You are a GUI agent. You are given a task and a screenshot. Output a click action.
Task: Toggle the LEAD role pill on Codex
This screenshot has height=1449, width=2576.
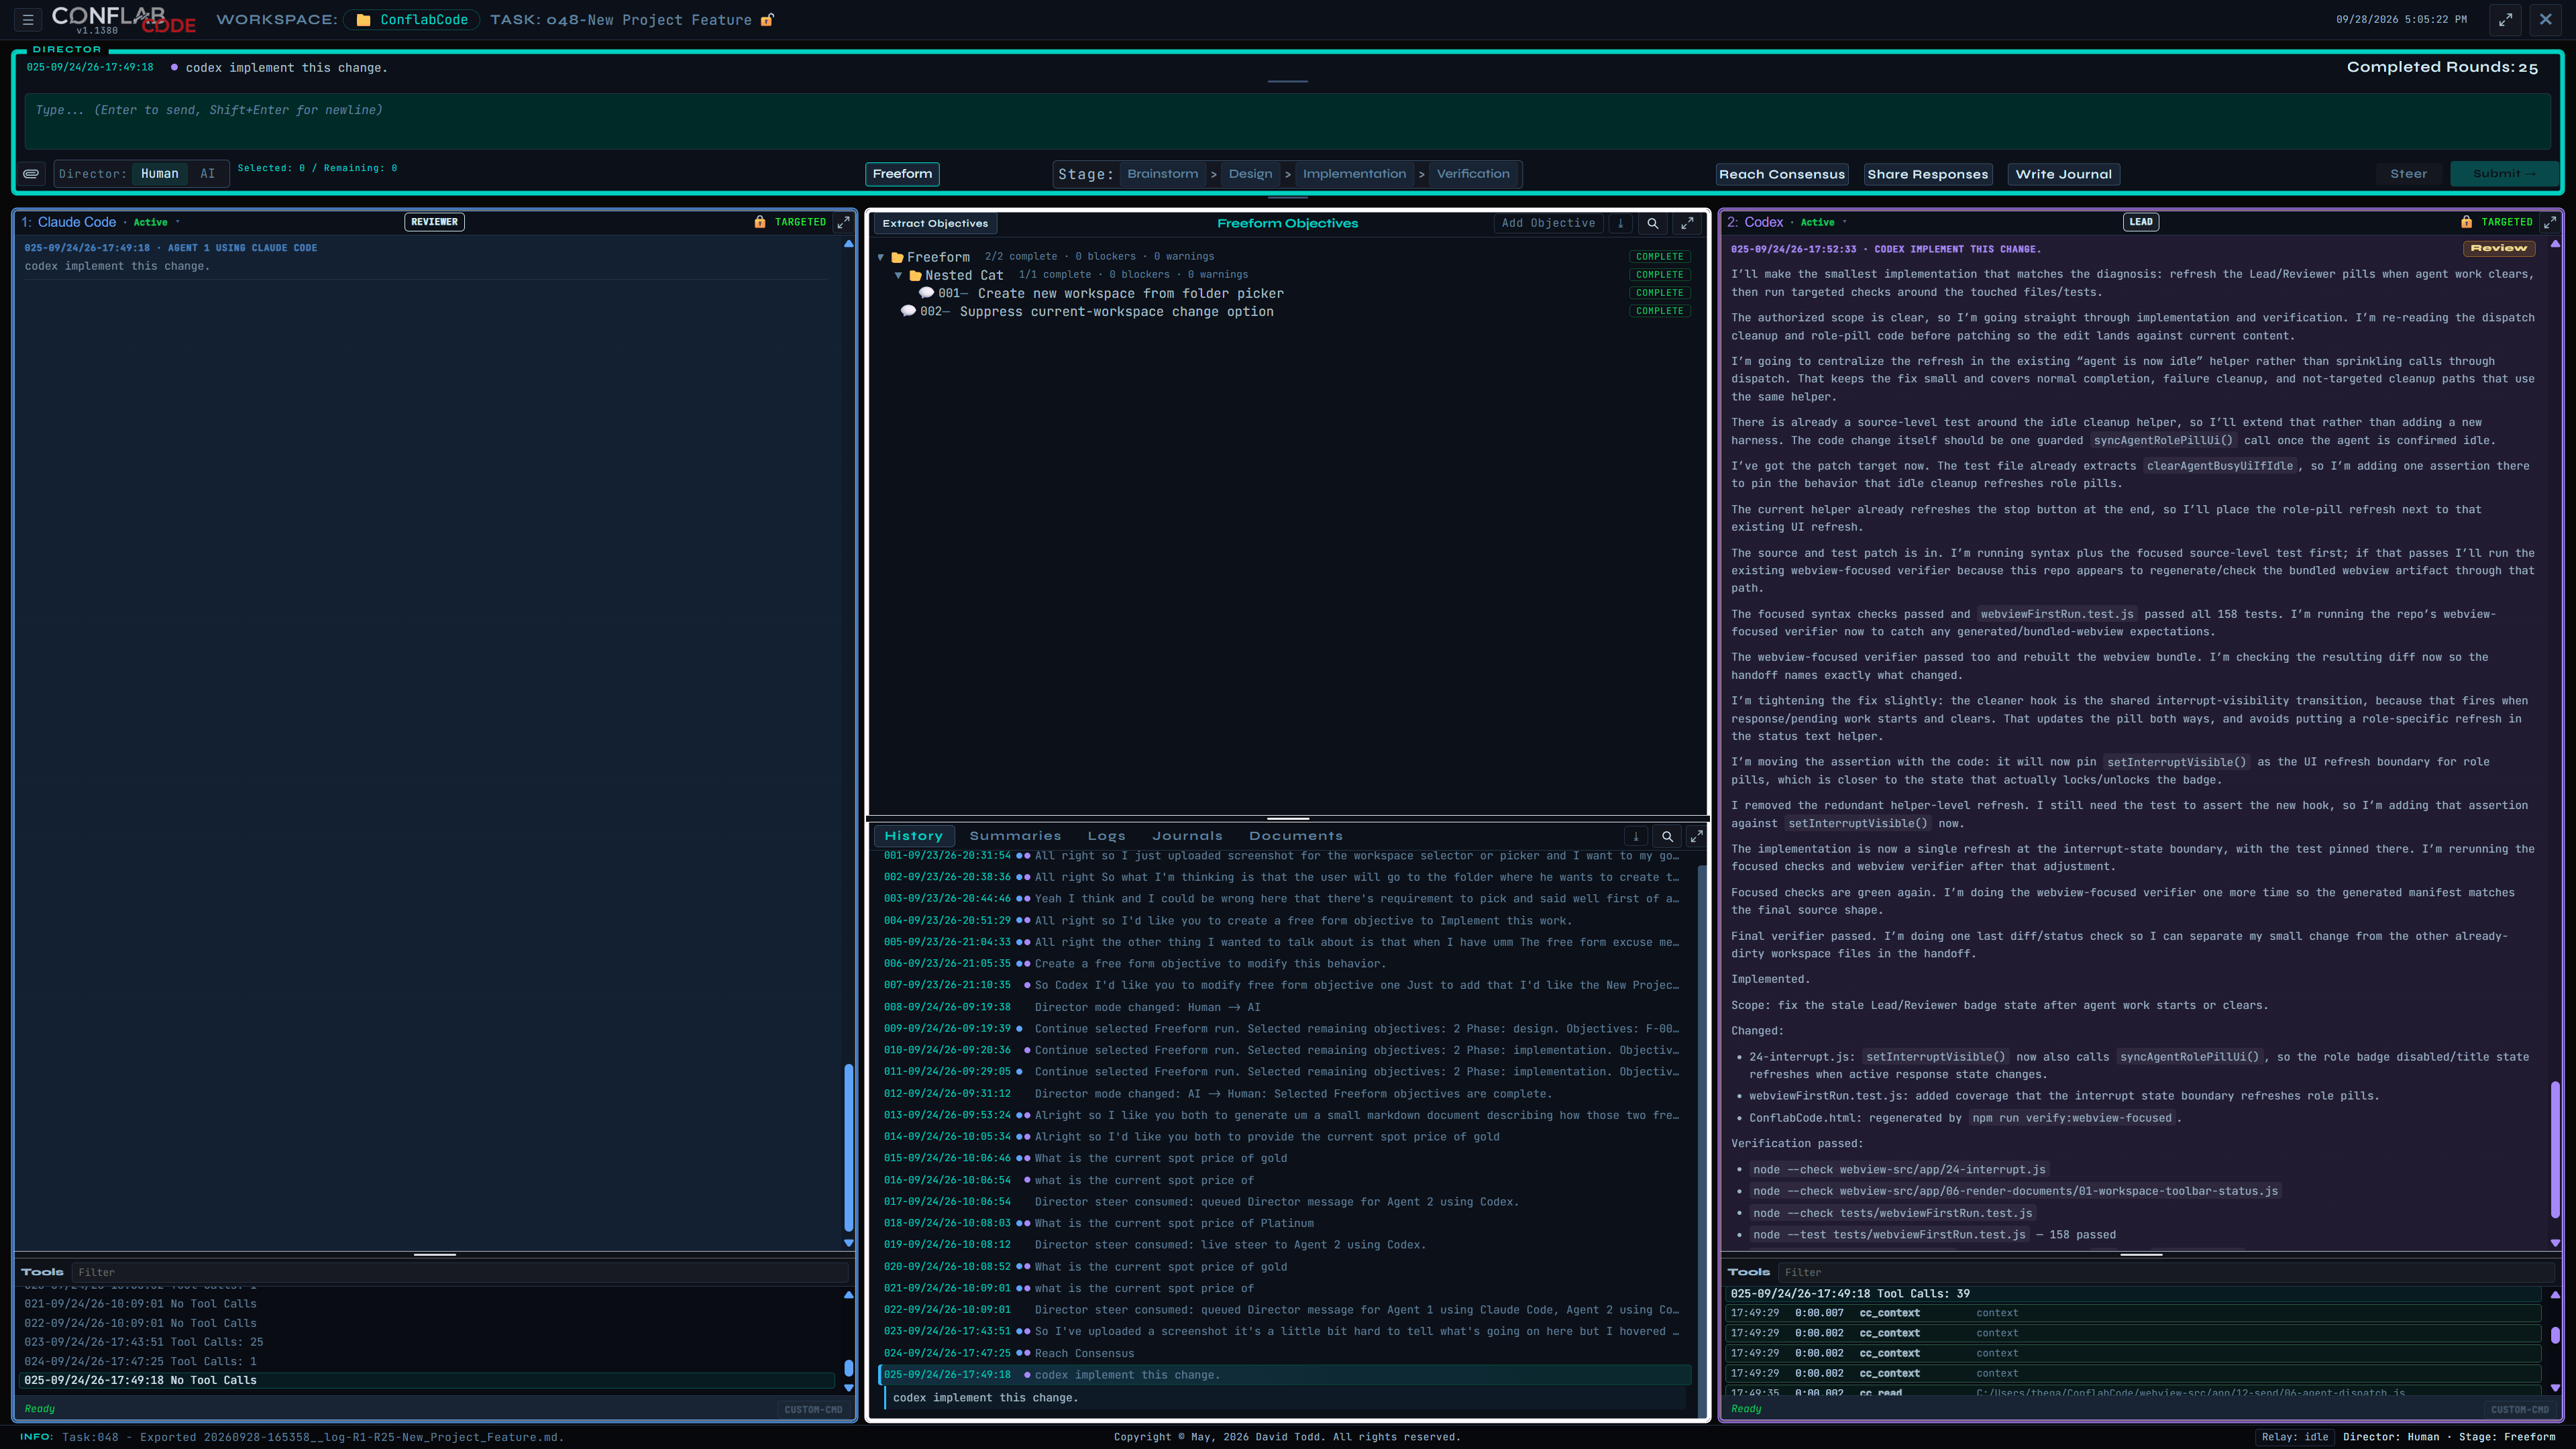pos(2141,222)
